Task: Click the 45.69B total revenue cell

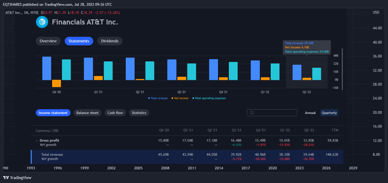Action: click(x=164, y=155)
